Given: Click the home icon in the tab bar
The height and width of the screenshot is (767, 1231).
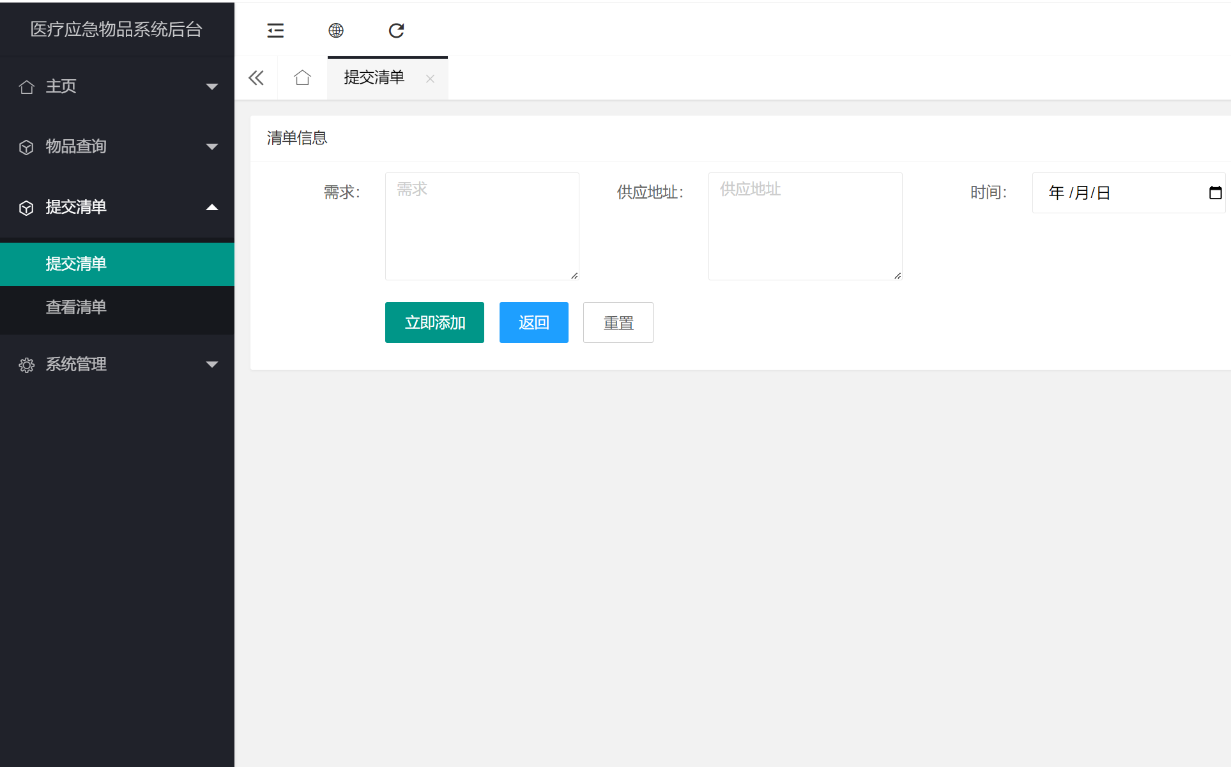Looking at the screenshot, I should click(302, 77).
